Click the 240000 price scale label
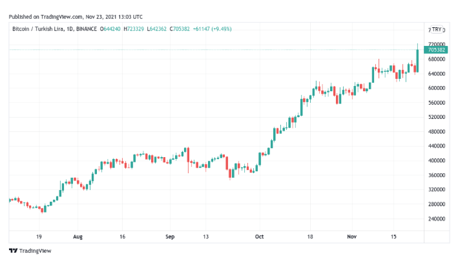This screenshot has width=458, height=256. click(x=437, y=219)
